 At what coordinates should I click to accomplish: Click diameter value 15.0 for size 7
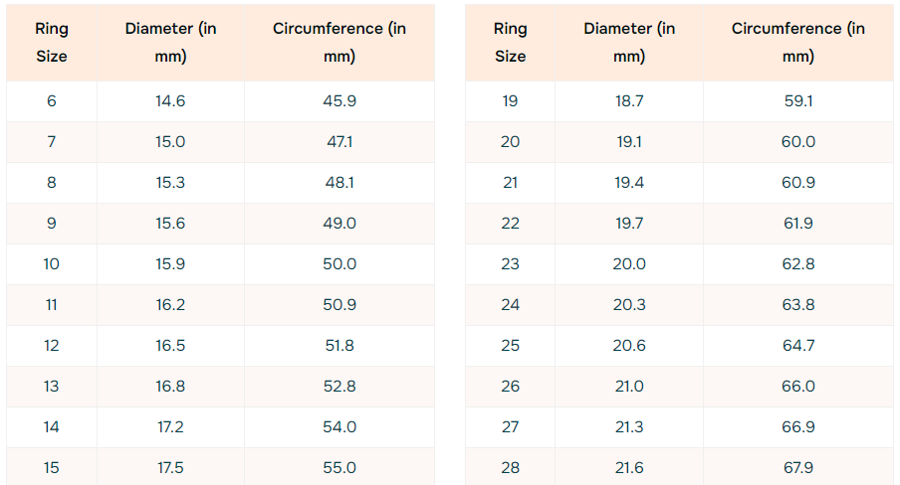170,142
